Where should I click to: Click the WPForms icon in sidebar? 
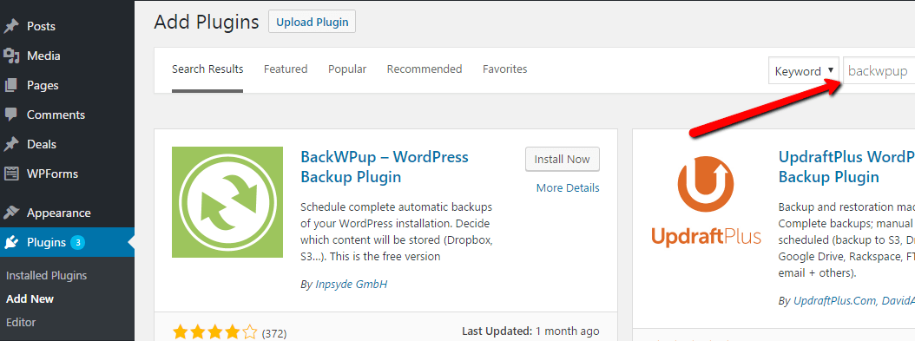pyautogui.click(x=11, y=174)
